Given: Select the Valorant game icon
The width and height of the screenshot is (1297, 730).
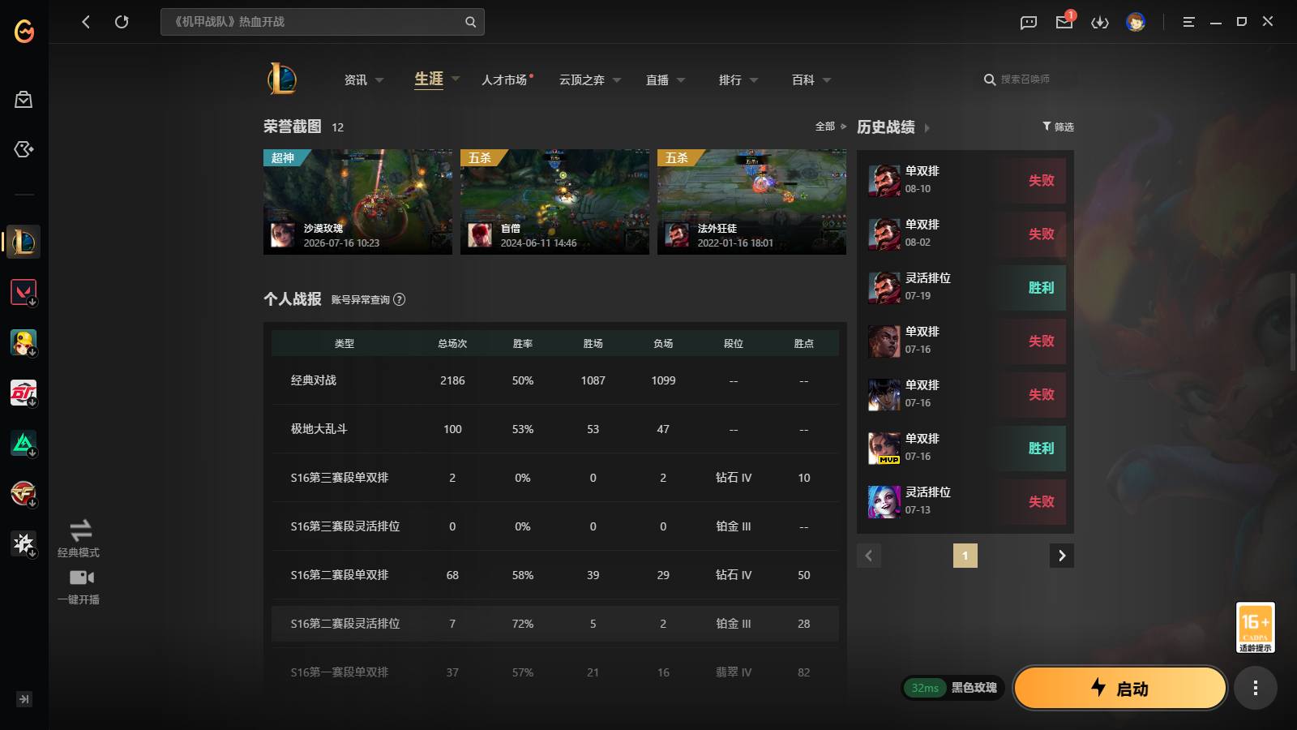Looking at the screenshot, I should [24, 292].
